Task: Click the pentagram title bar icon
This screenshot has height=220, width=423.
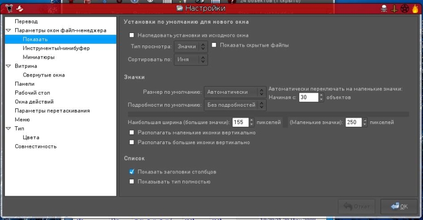Action: pos(405,9)
